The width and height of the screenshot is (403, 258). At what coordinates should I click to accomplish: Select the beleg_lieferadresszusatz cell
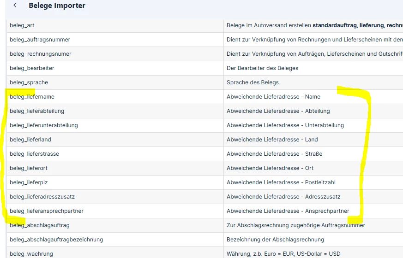[115, 197]
